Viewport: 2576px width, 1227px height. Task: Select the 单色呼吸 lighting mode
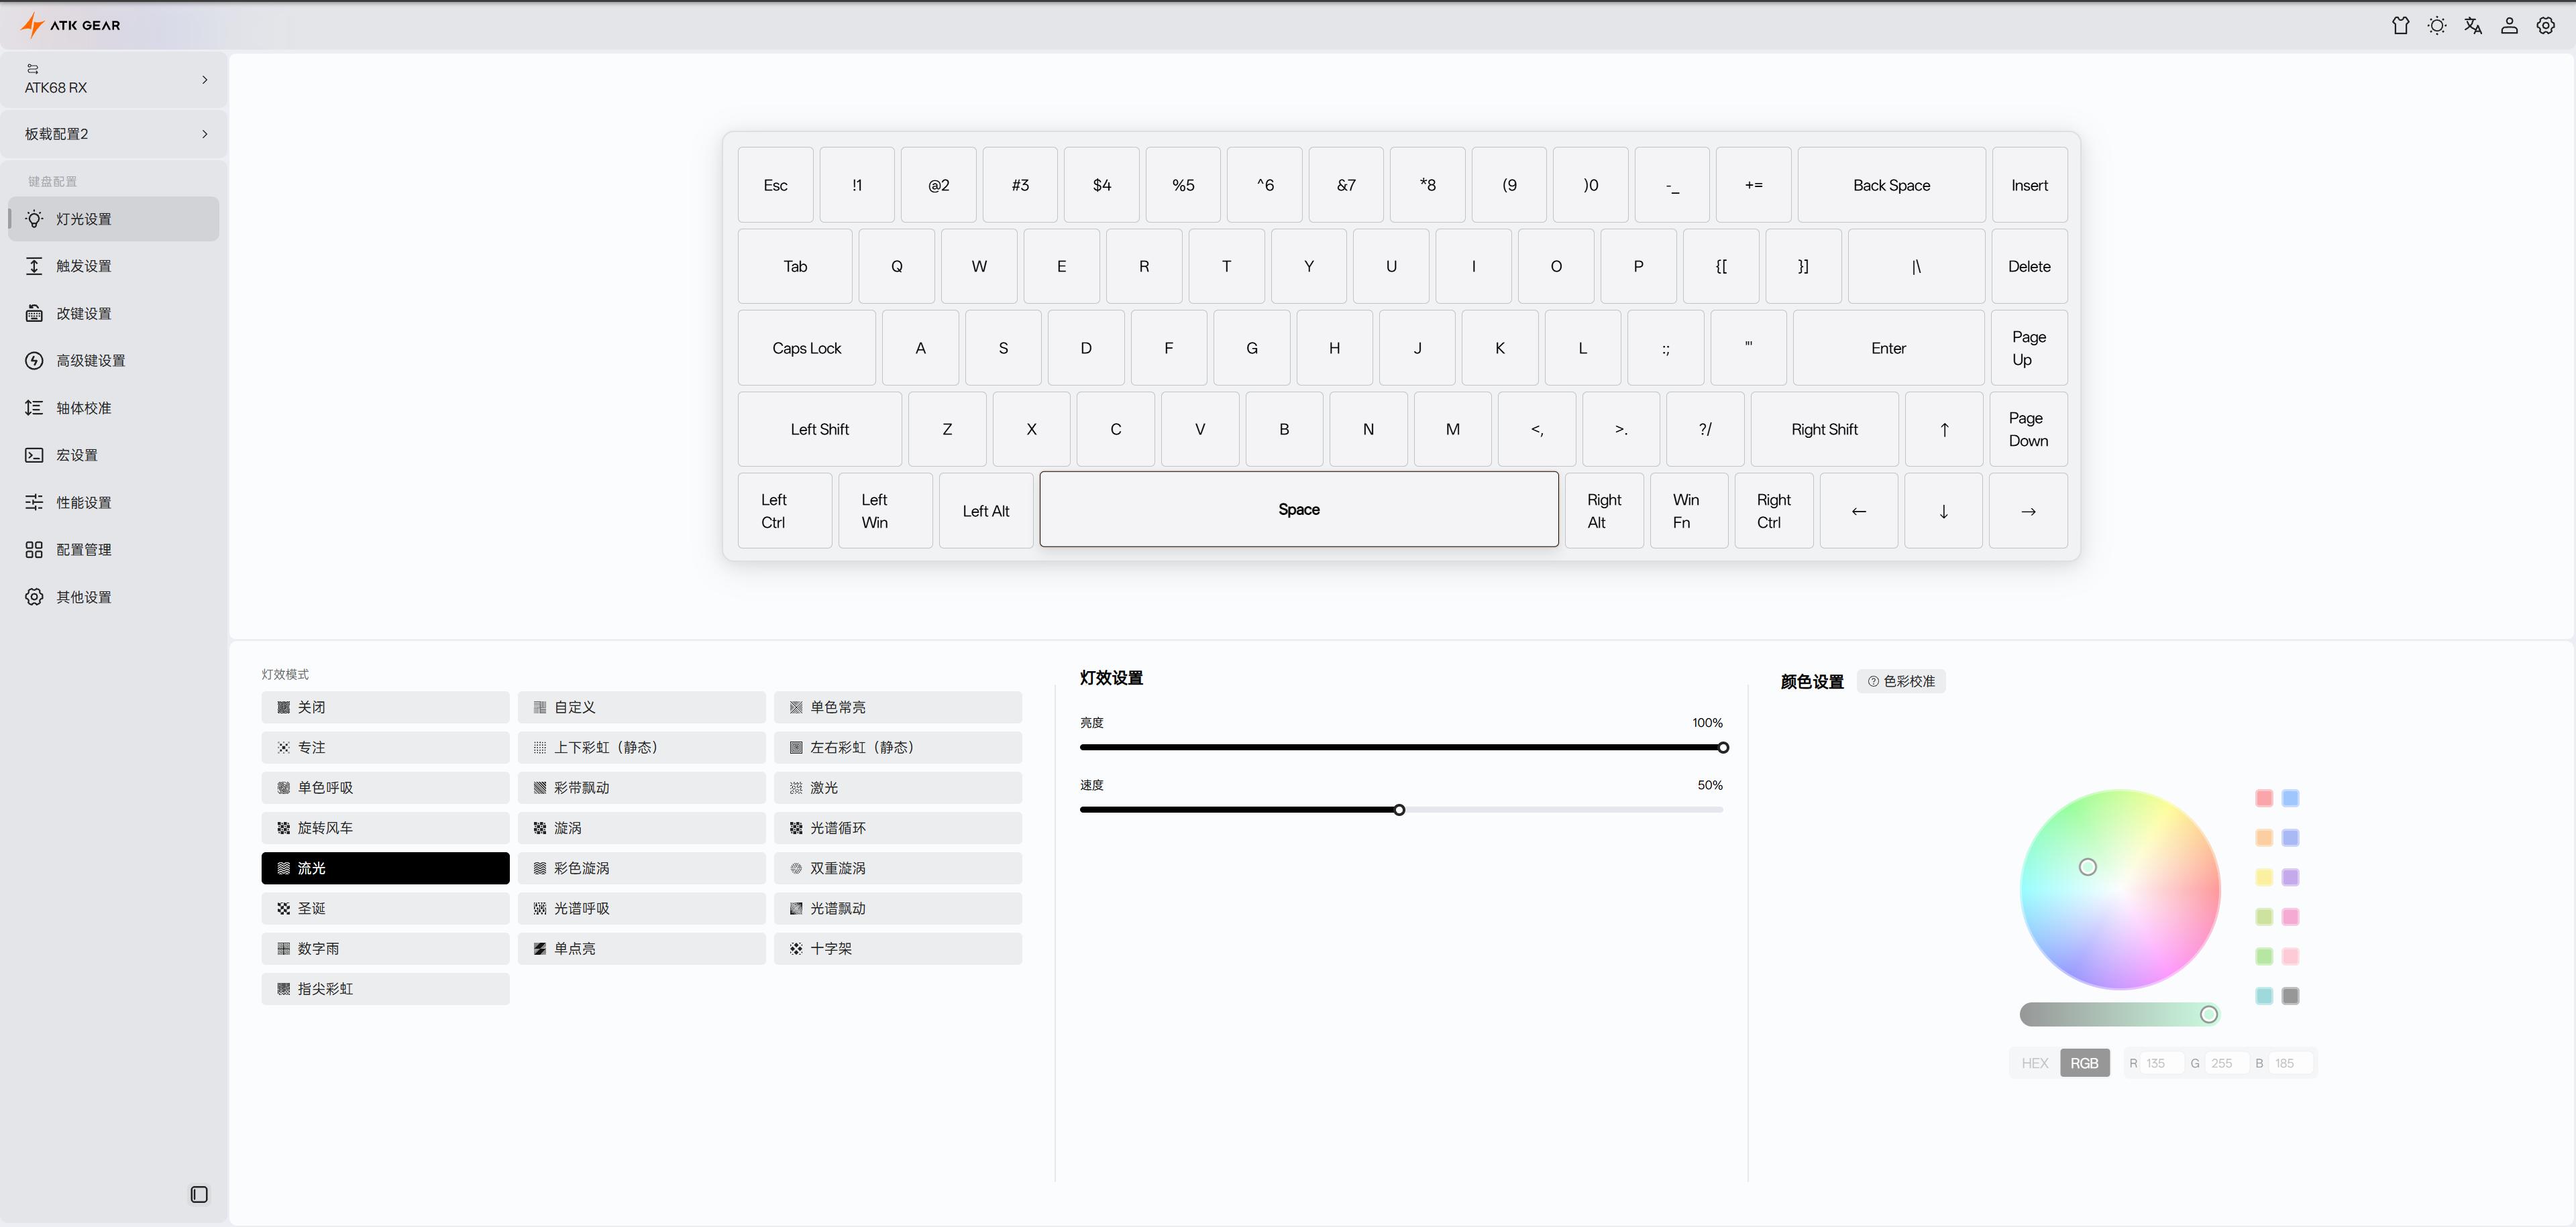[385, 787]
